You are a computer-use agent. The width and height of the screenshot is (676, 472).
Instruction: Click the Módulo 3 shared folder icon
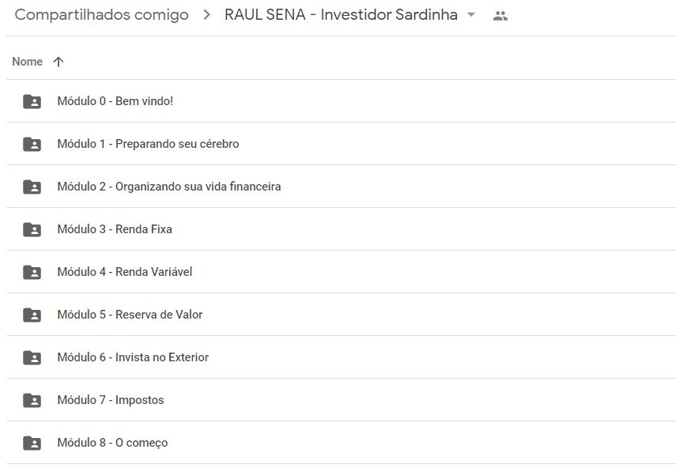(32, 229)
